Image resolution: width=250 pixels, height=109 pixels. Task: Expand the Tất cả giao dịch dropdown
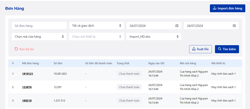[97, 26]
